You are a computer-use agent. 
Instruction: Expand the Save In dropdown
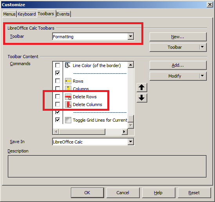click(131, 142)
